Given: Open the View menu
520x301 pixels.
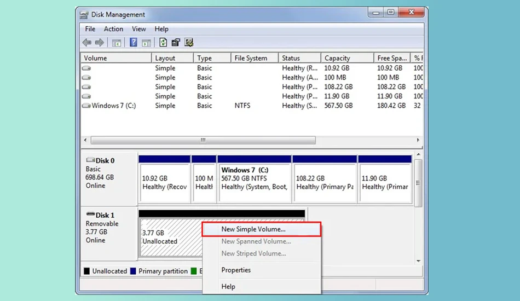Looking at the screenshot, I should (138, 29).
